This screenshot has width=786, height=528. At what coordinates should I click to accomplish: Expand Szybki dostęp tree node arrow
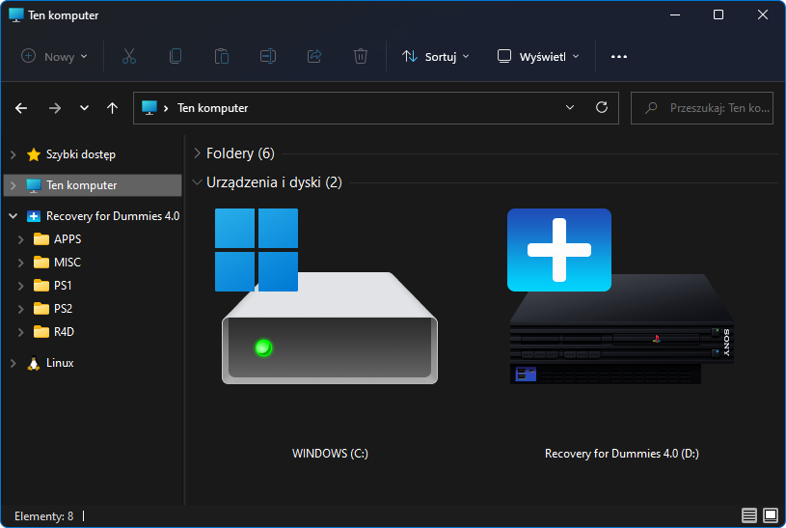(14, 154)
